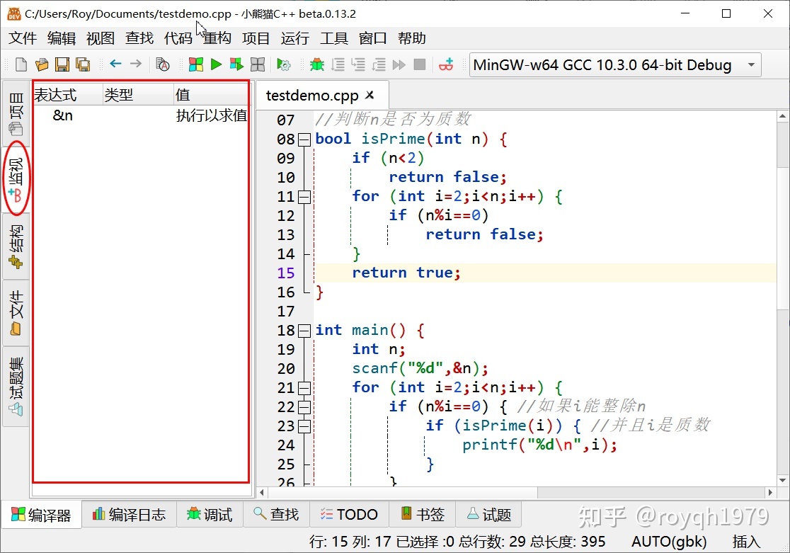Click the 表达式 column header
790x553 pixels.
67,94
